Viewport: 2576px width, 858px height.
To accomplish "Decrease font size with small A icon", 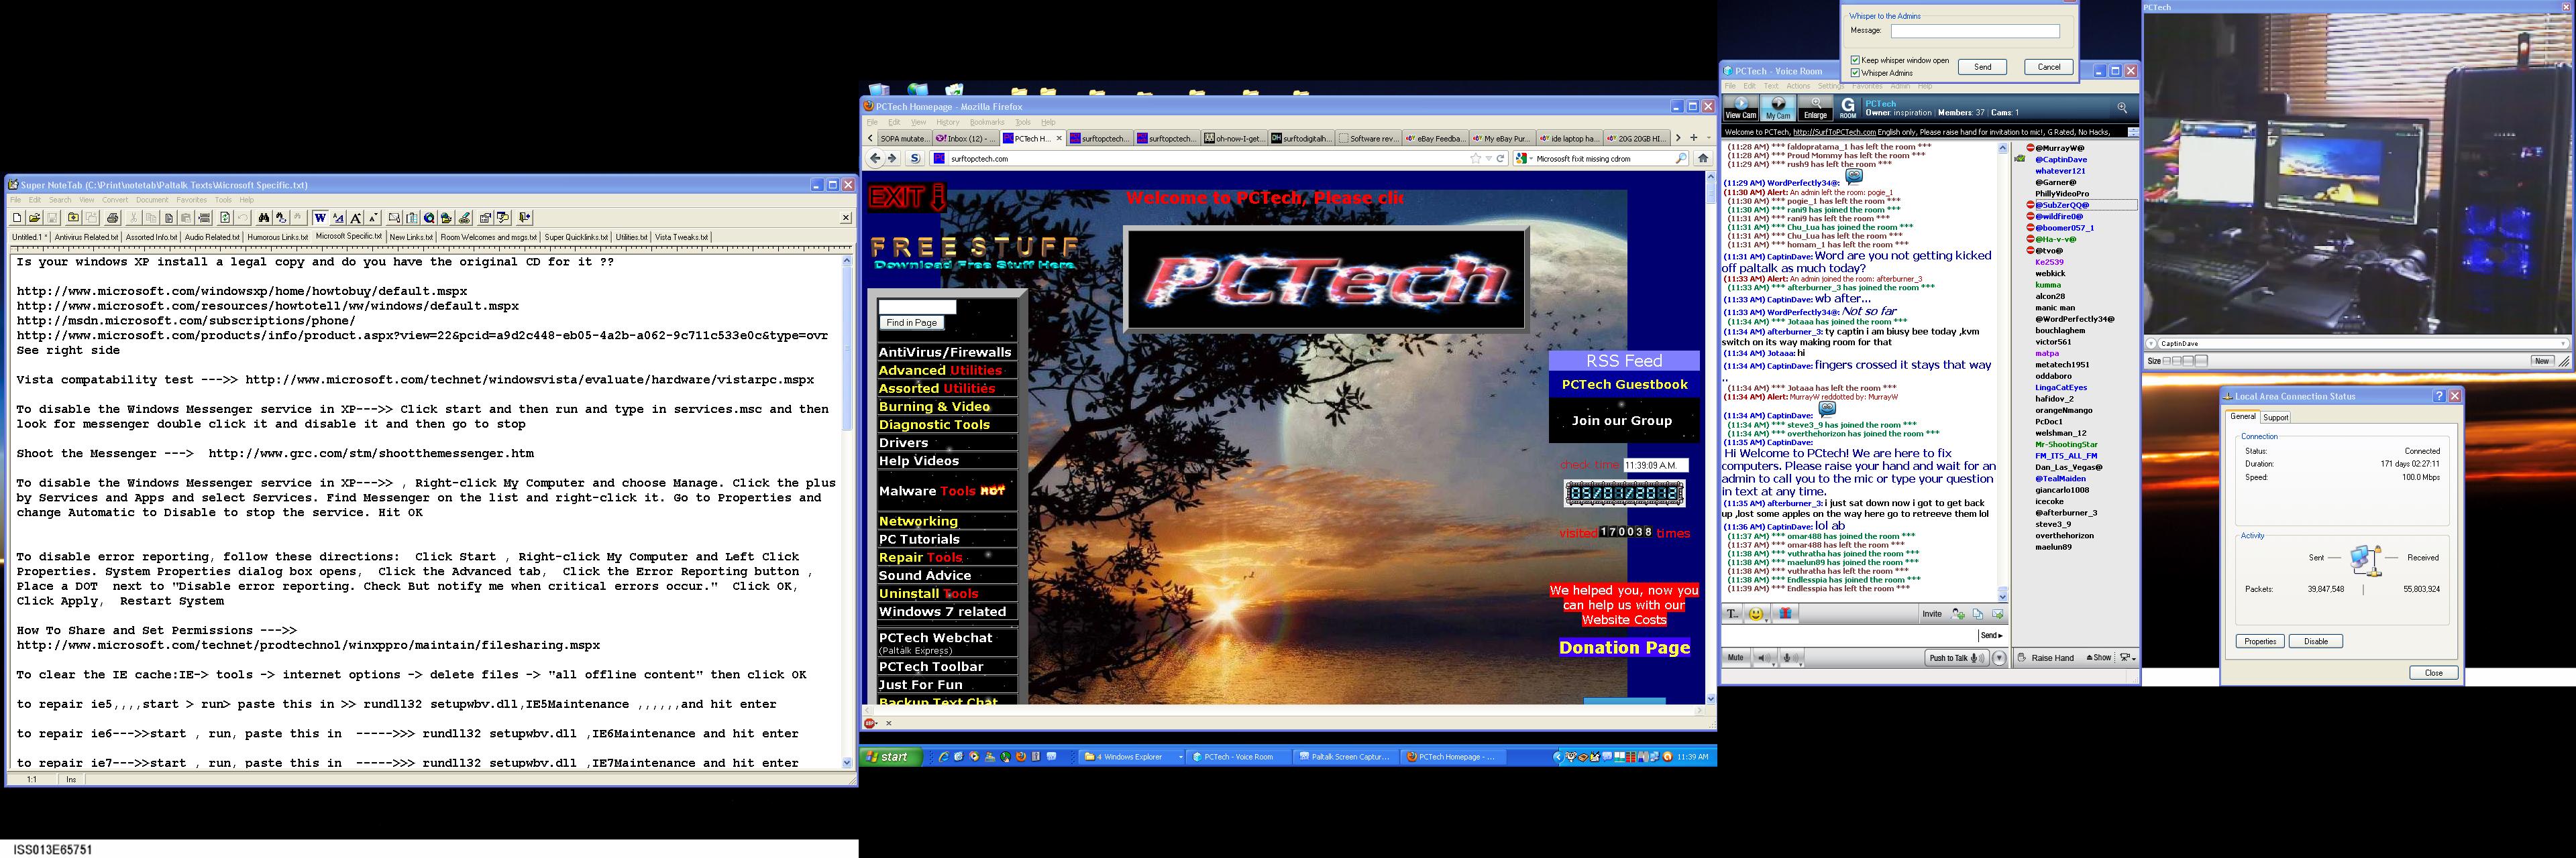I will (373, 218).
